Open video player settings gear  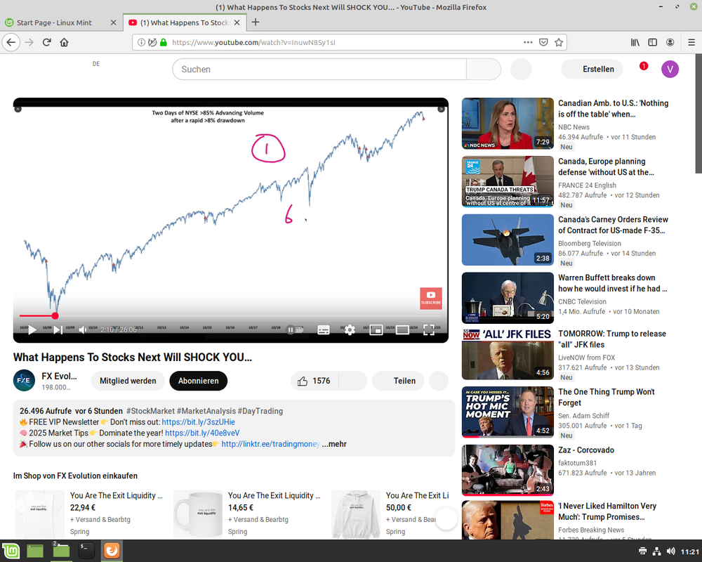tap(350, 330)
